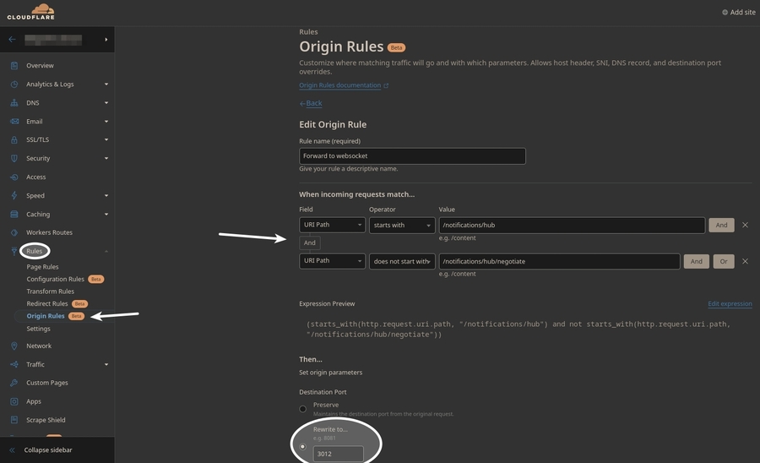The width and height of the screenshot is (760, 463).
Task: Click the Speed lightning icon
Action: 14,196
